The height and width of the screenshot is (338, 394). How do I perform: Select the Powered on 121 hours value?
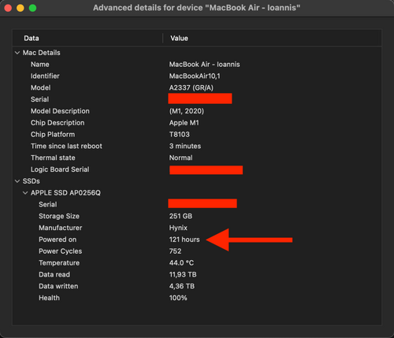[184, 240]
